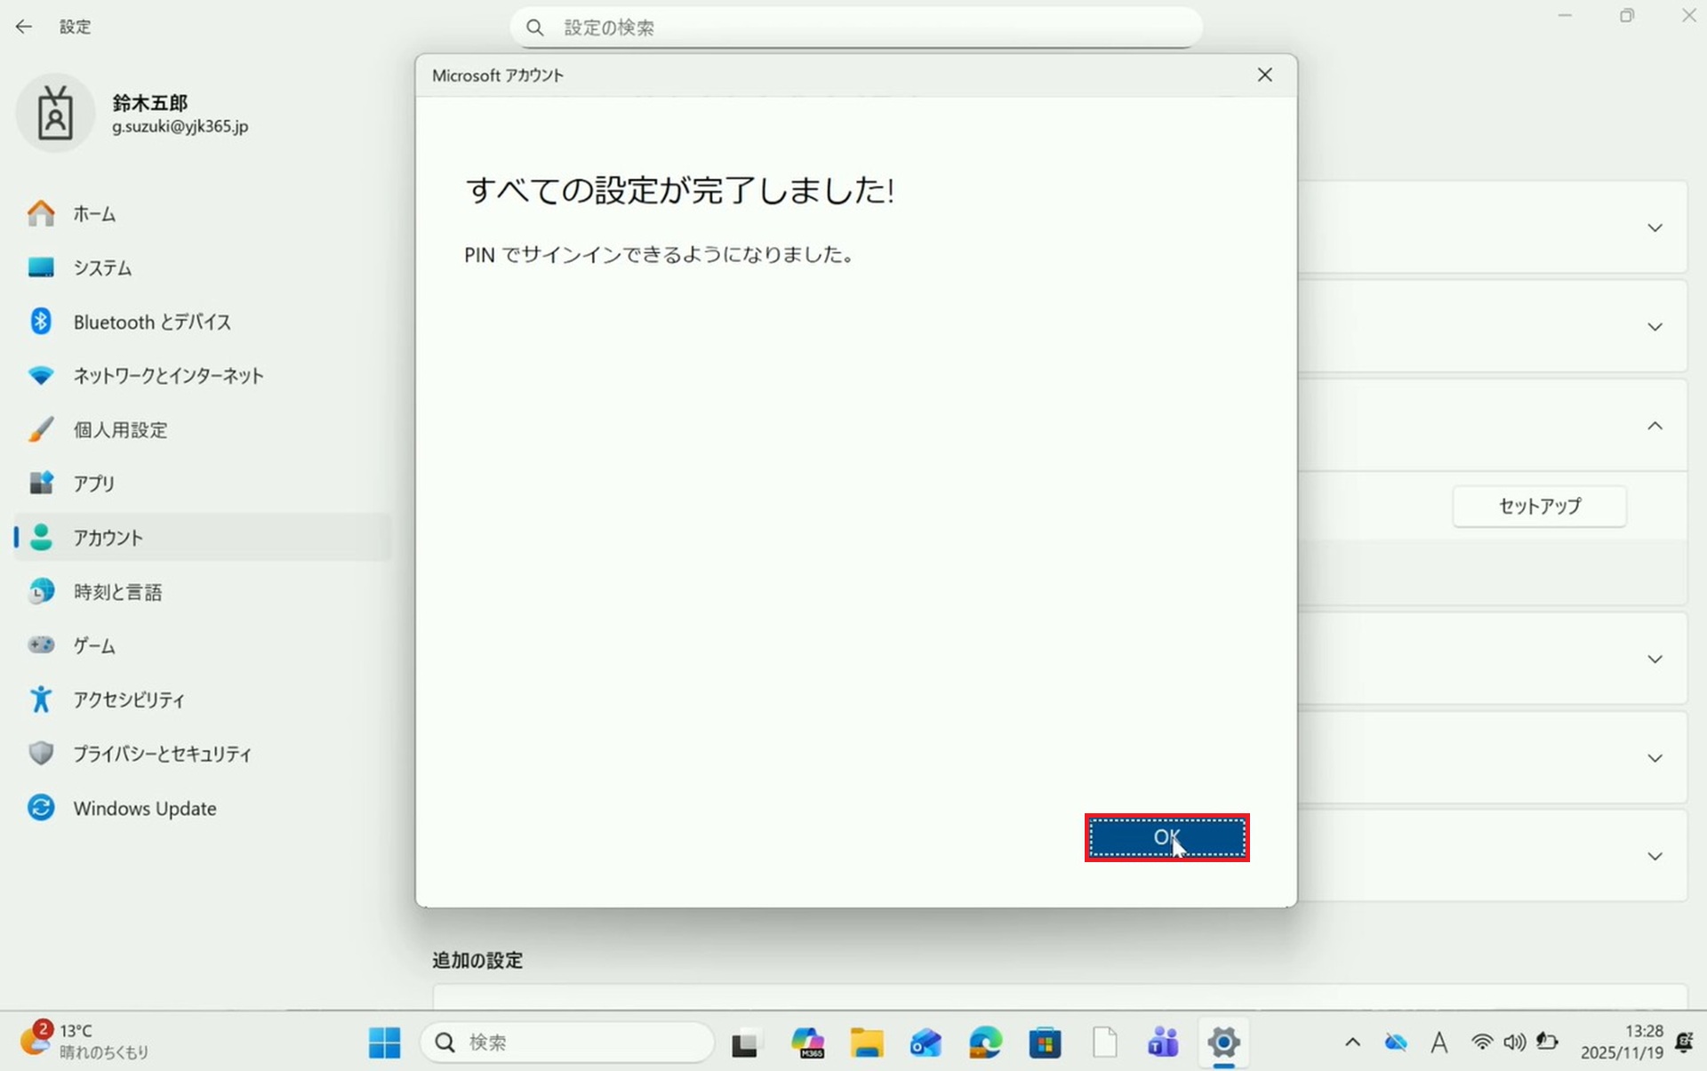1707x1071 pixels.
Task: Close the Microsoft アカウント dialog
Action: 1264,76
